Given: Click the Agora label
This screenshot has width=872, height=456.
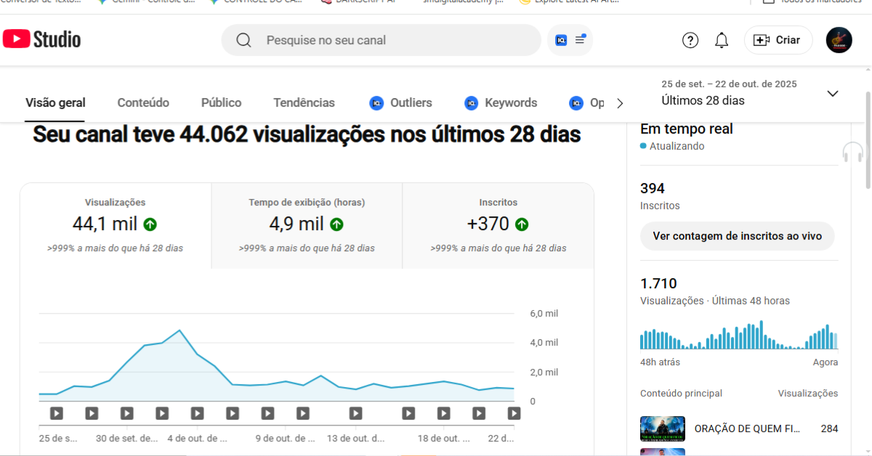Looking at the screenshot, I should coord(825,362).
